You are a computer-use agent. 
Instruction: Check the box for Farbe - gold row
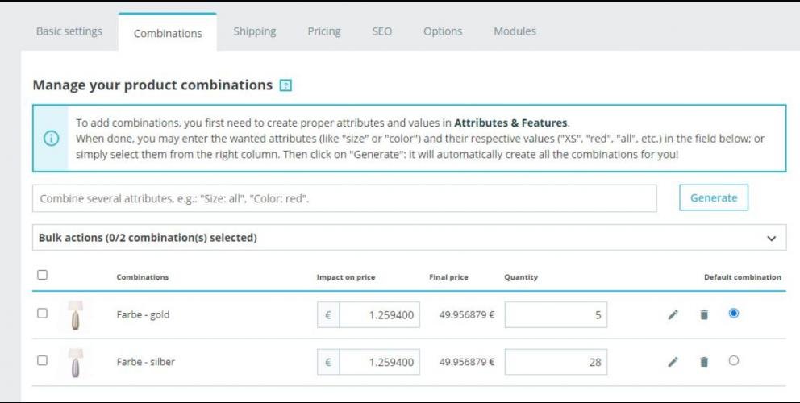pos(43,314)
